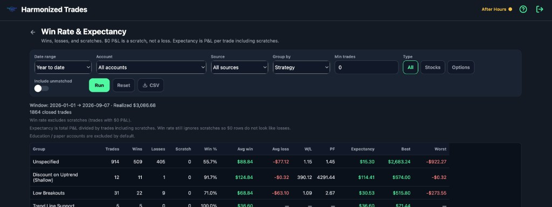Click the $114.41 expectancy value
The height and width of the screenshot is (207, 552).
pos(367,177)
